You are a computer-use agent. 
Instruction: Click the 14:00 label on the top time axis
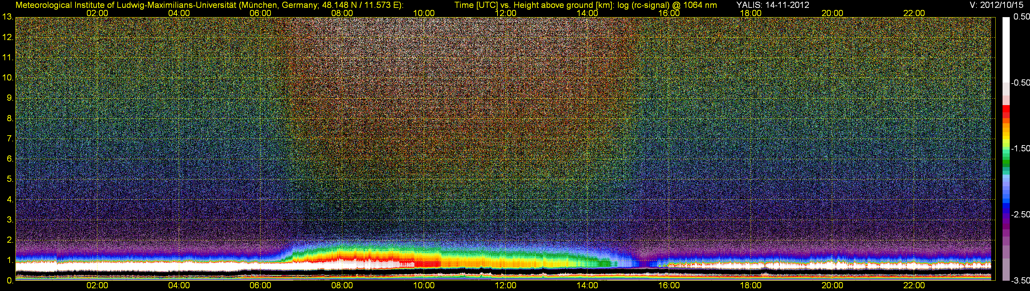click(x=587, y=13)
